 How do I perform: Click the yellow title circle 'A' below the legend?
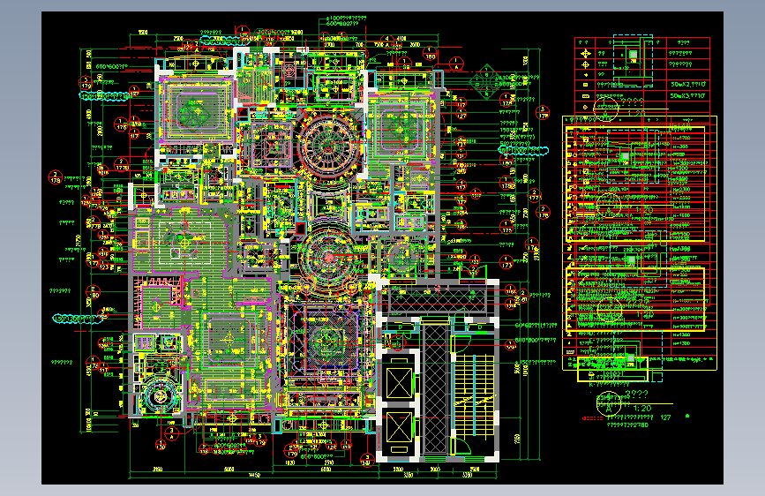pos(609,404)
